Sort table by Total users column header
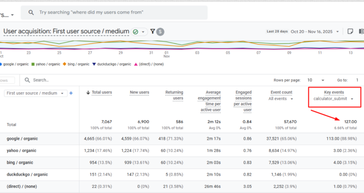The width and height of the screenshot is (364, 193). [101, 92]
